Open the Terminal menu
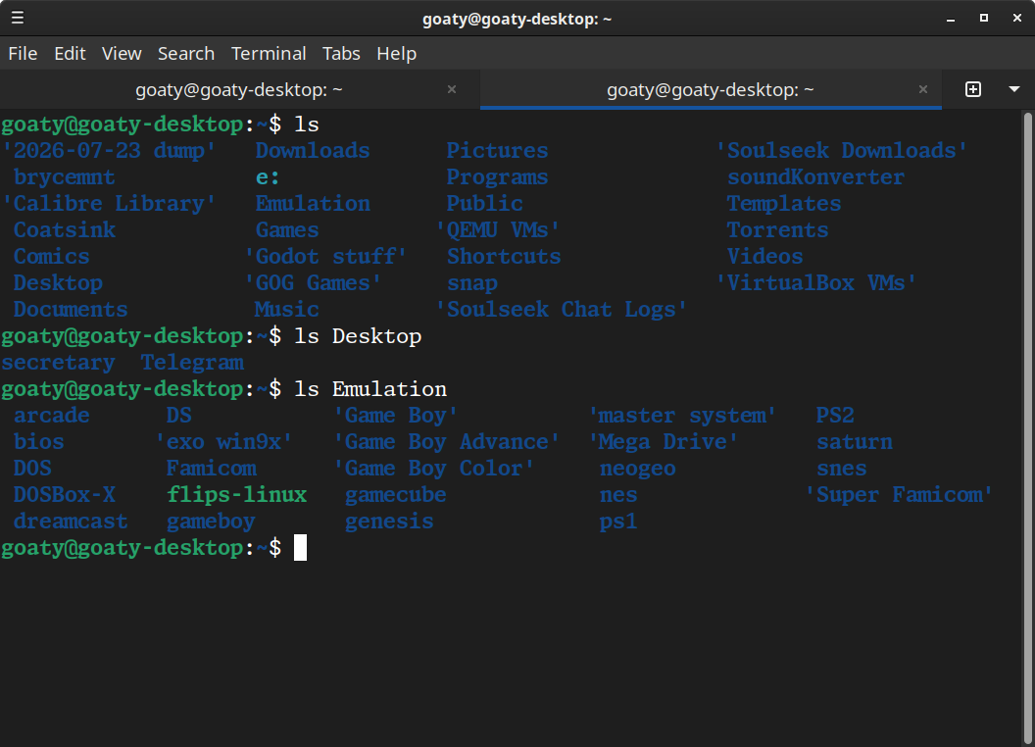Viewport: 1035px width, 747px height. 269,54
